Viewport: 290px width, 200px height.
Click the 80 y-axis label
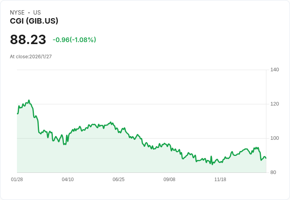[273, 172]
